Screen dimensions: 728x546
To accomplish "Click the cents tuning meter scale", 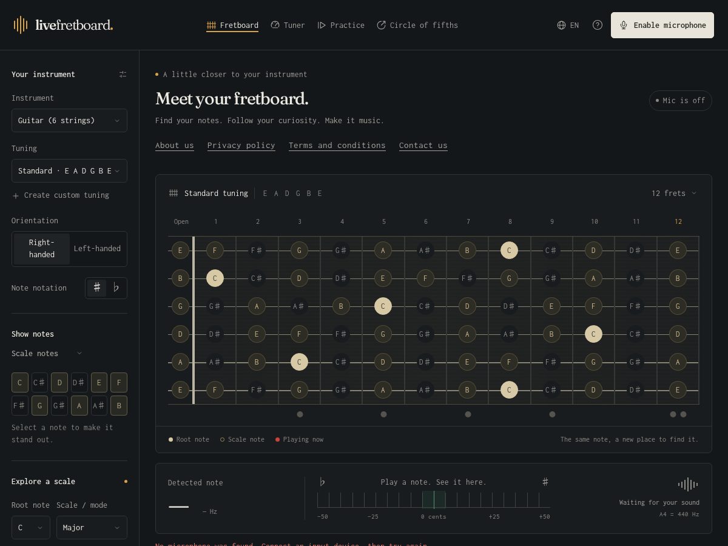I will [434, 500].
